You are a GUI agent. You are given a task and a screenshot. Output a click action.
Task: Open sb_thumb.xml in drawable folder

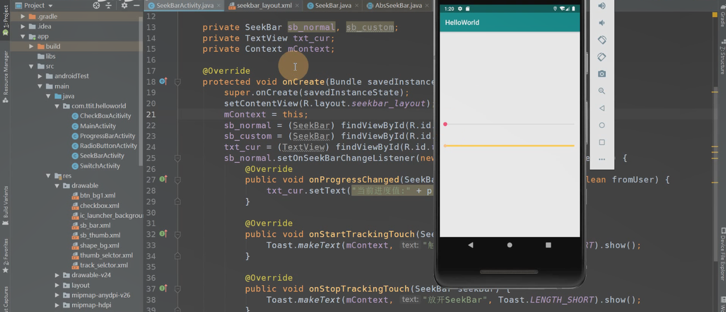[x=99, y=235]
